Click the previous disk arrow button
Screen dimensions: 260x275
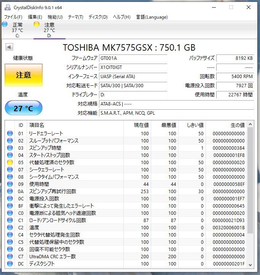pos(9,47)
